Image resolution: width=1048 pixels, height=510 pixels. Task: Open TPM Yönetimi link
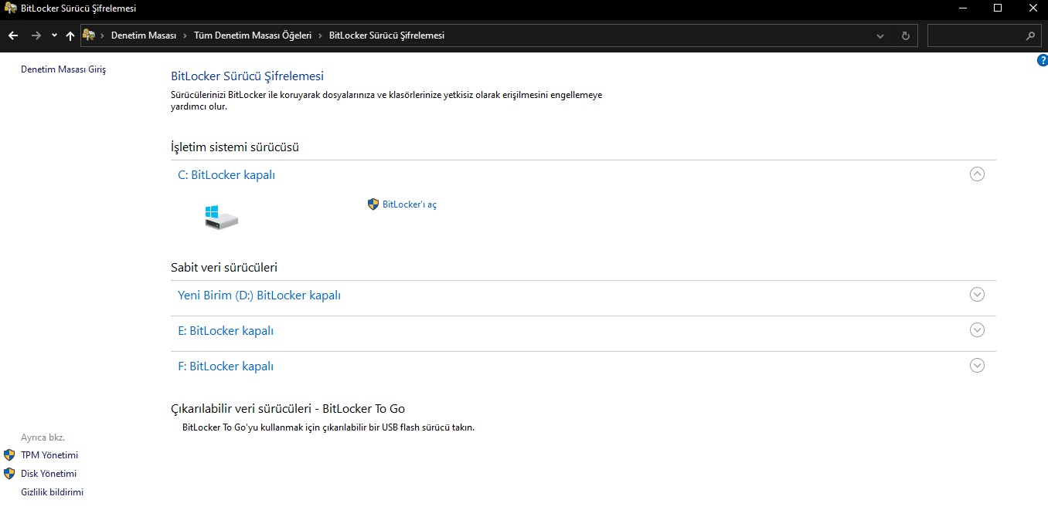pyautogui.click(x=49, y=455)
